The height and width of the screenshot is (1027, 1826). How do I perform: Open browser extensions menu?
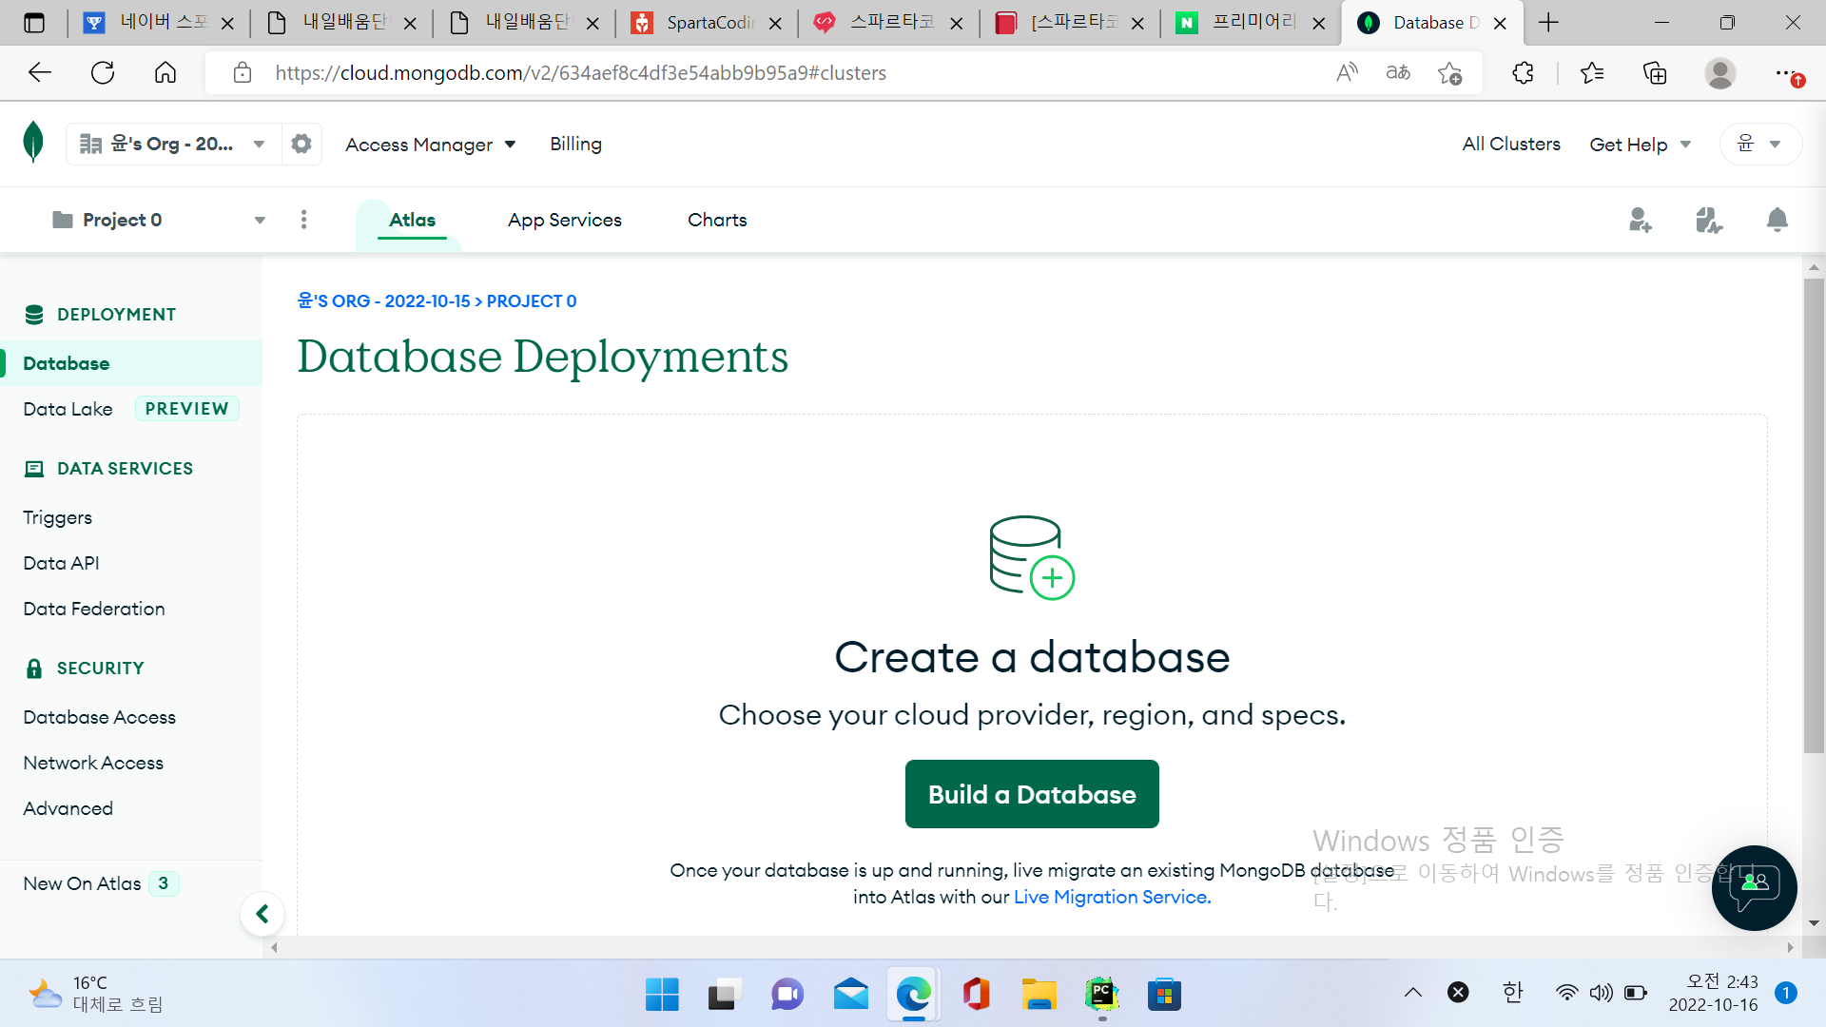coord(1524,72)
